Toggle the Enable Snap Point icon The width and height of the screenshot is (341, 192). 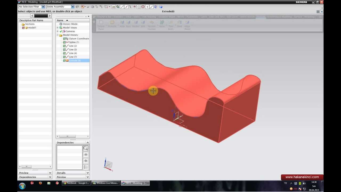pos(113,7)
